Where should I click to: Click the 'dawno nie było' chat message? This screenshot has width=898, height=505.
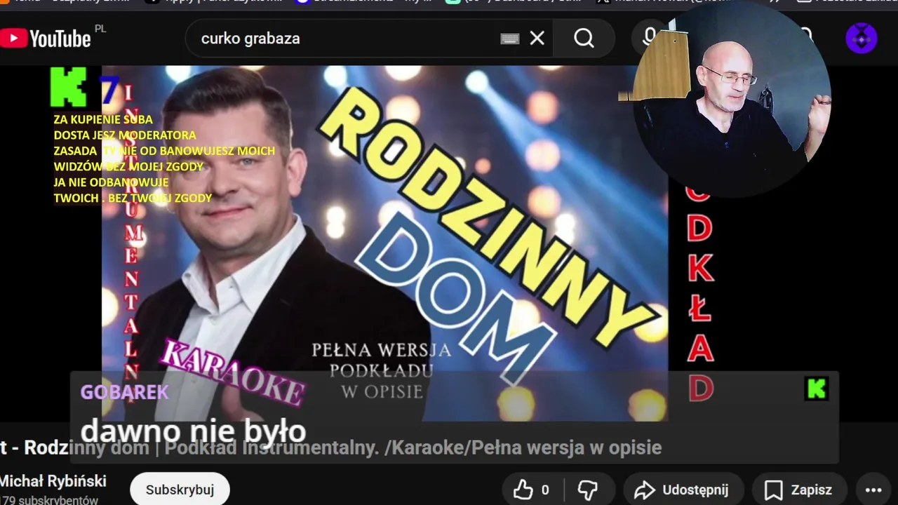coord(193,431)
